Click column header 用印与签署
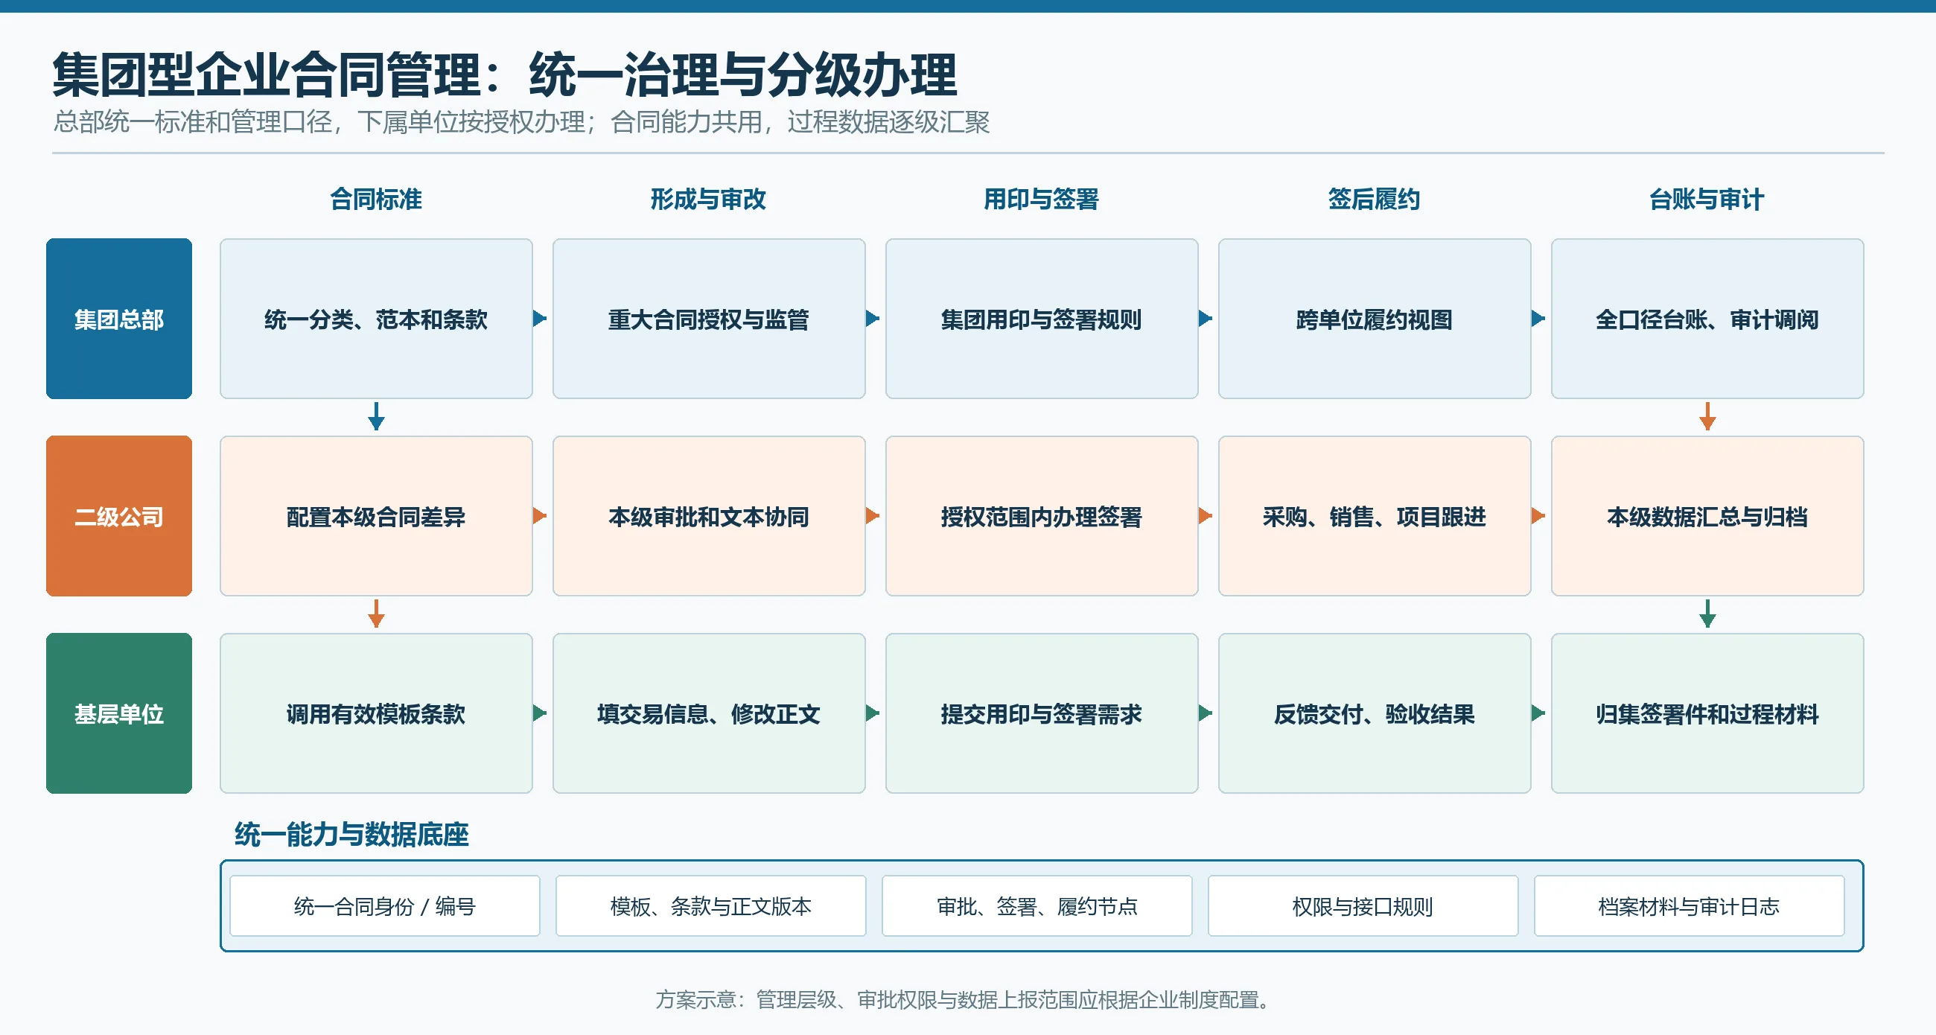Image resolution: width=1936 pixels, height=1035 pixels. pos(1041,200)
